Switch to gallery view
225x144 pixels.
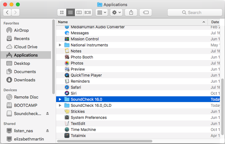tap(88, 12)
